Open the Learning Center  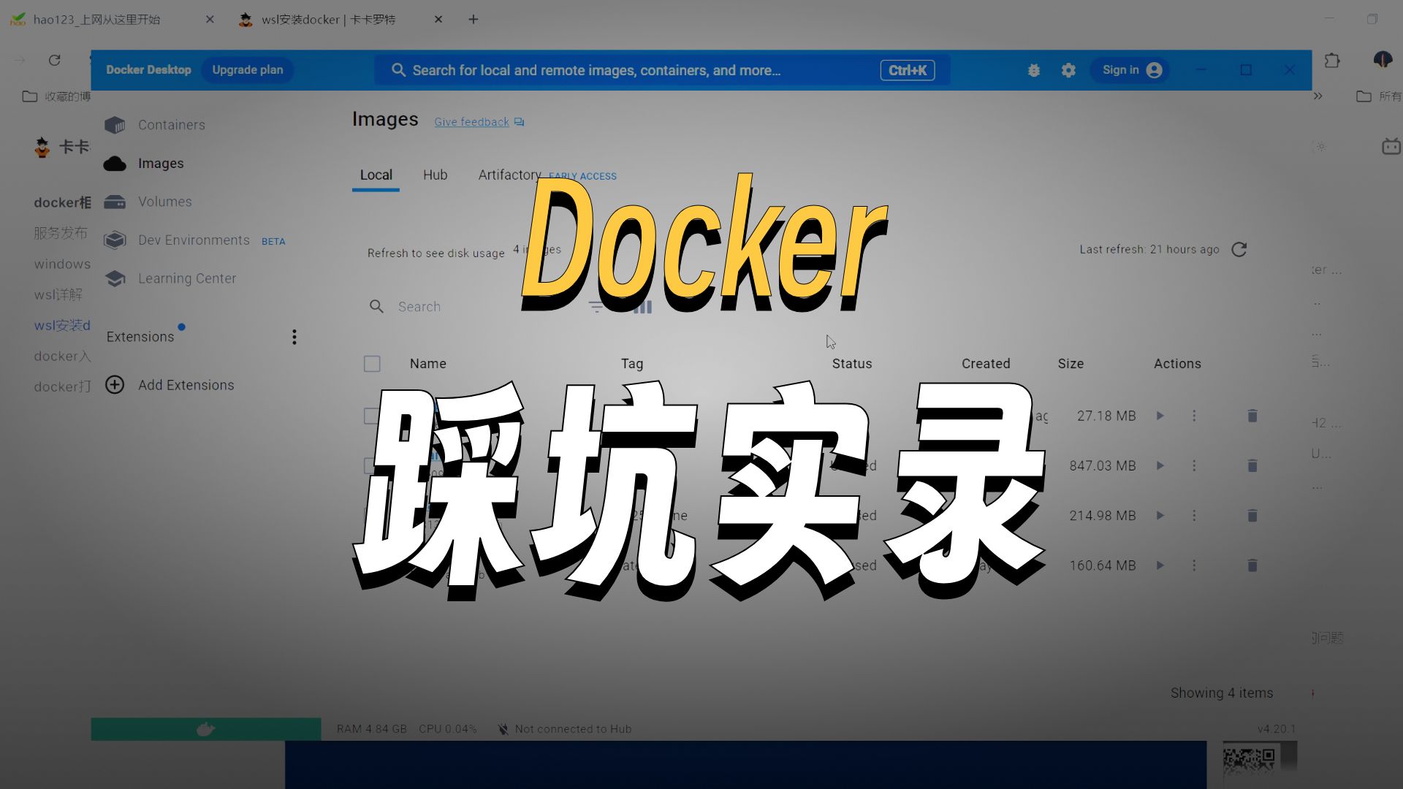[186, 278]
